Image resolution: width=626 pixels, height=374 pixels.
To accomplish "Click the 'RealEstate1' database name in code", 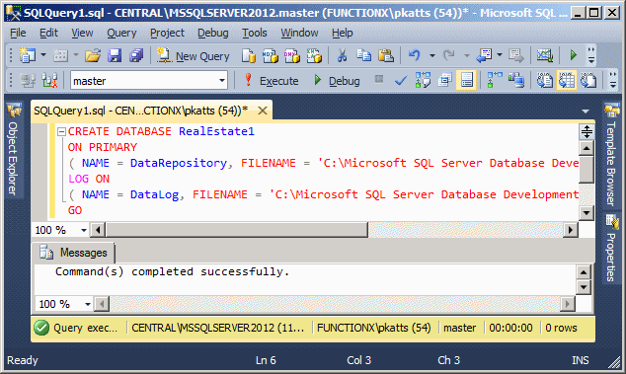I will [216, 131].
